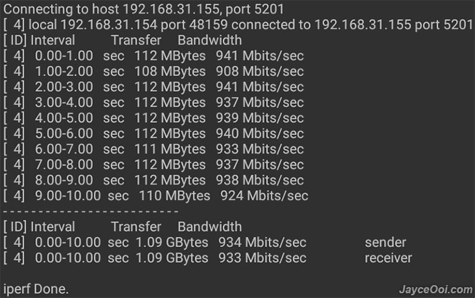
Task: Click the dashed separator line
Action: [91, 211]
